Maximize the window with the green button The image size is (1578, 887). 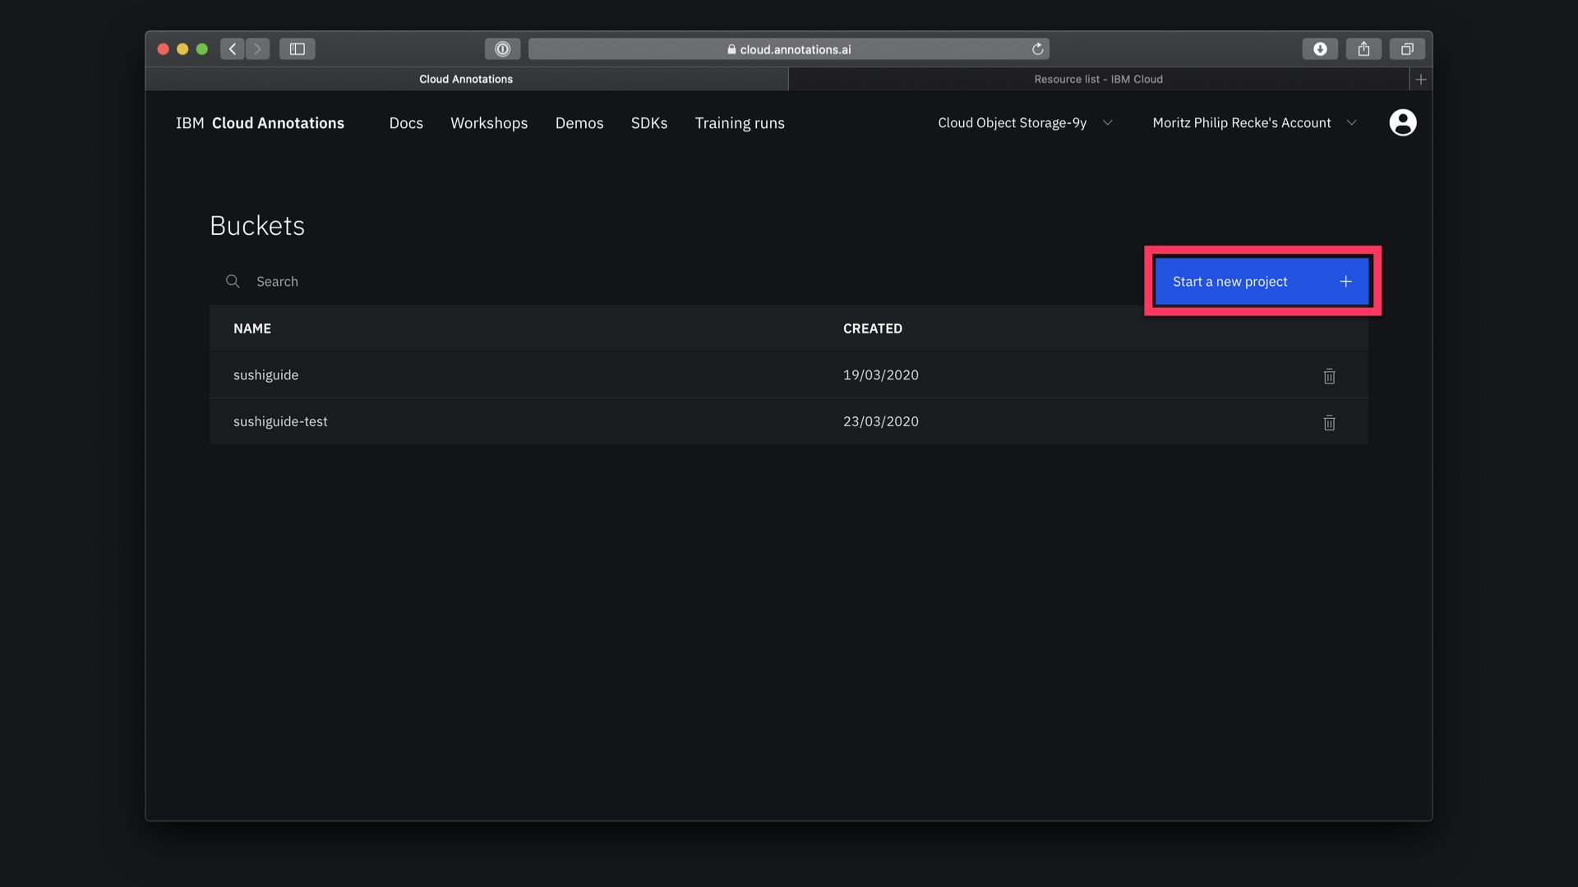202,49
